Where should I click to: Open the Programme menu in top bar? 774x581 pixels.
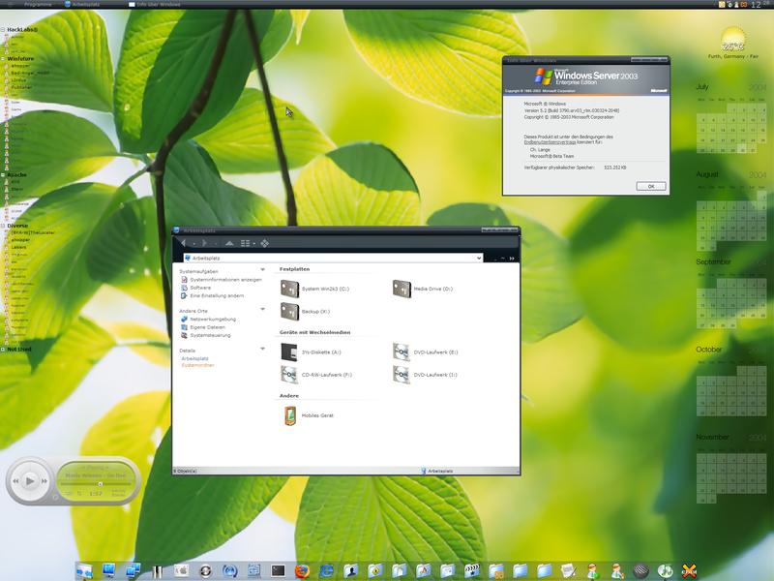click(38, 4)
